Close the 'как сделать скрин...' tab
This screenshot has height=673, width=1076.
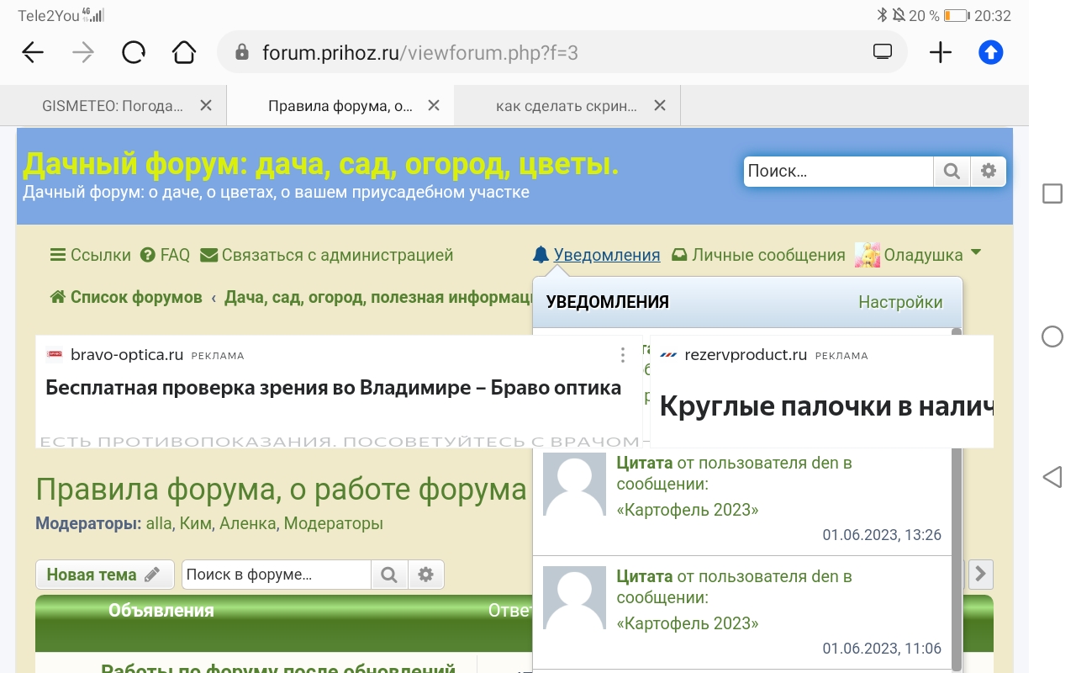pyautogui.click(x=660, y=106)
